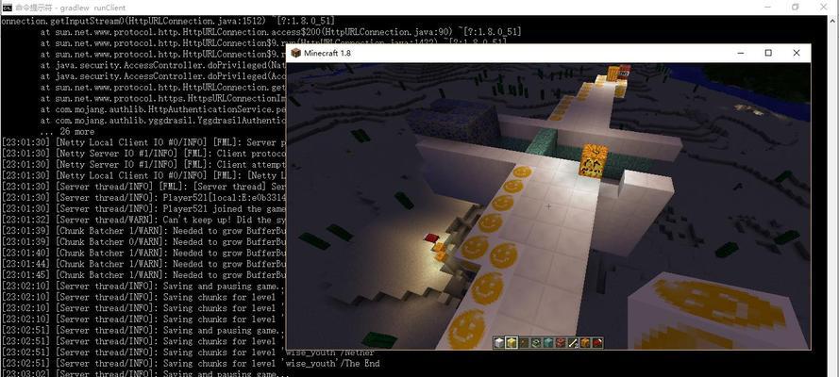
Task: Minimize the Minecraft 1.8 window
Action: point(741,53)
